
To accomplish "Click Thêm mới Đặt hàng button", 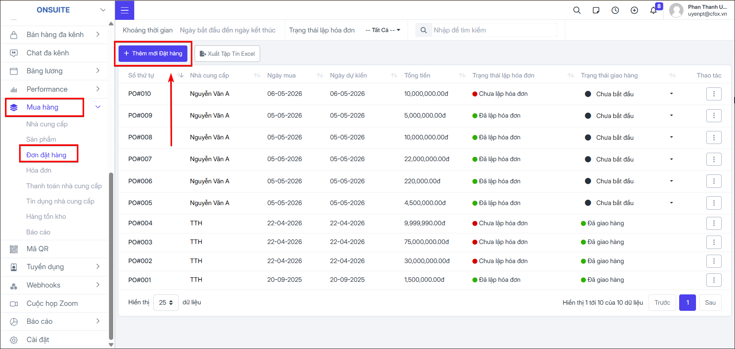I will coord(153,53).
